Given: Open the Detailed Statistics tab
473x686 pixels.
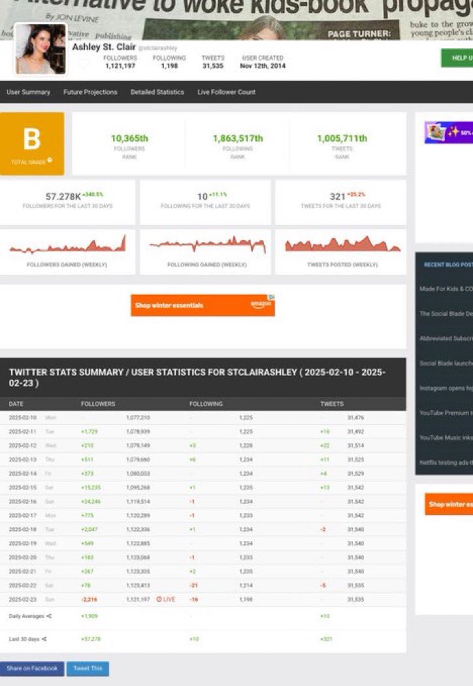Looking at the screenshot, I should click(157, 92).
